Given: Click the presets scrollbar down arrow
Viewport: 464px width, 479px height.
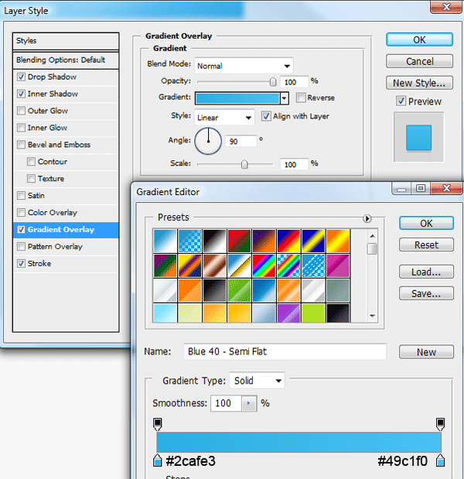Looking at the screenshot, I should coord(372,316).
